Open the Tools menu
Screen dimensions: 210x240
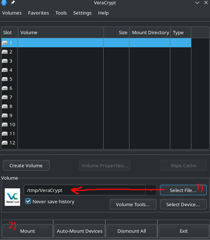61,13
